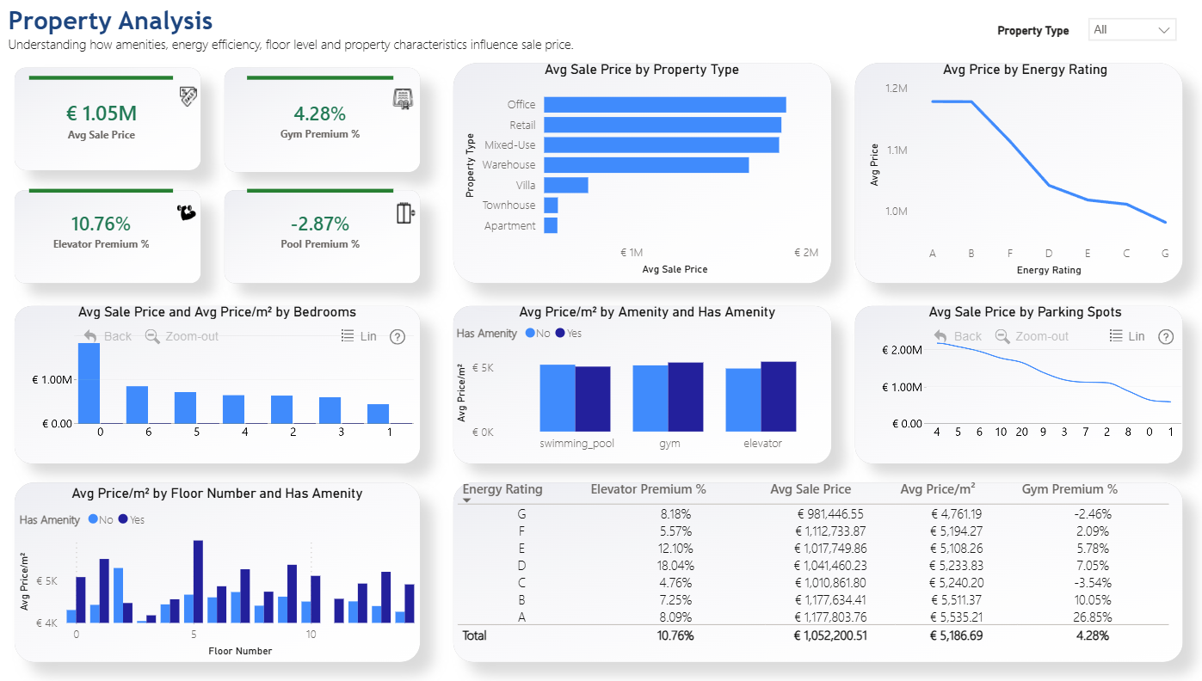Open the Property Type dropdown
This screenshot has height=681, width=1202.
[x=1132, y=30]
